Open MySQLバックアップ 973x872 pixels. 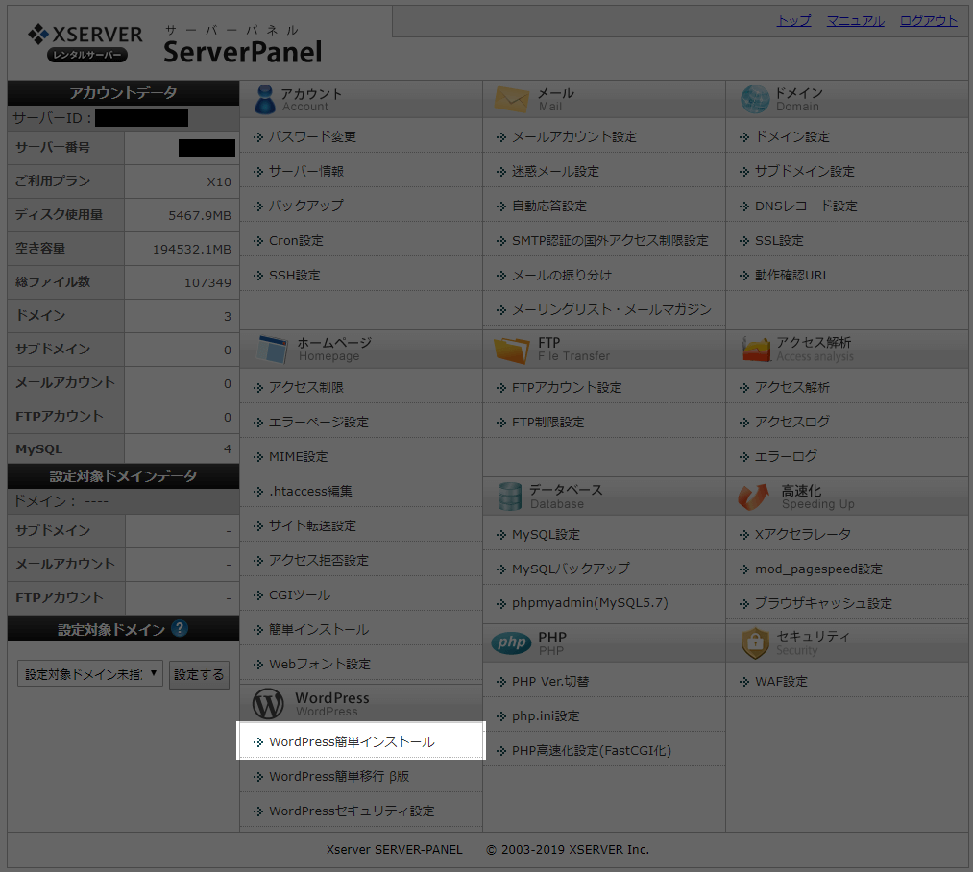[x=571, y=569]
